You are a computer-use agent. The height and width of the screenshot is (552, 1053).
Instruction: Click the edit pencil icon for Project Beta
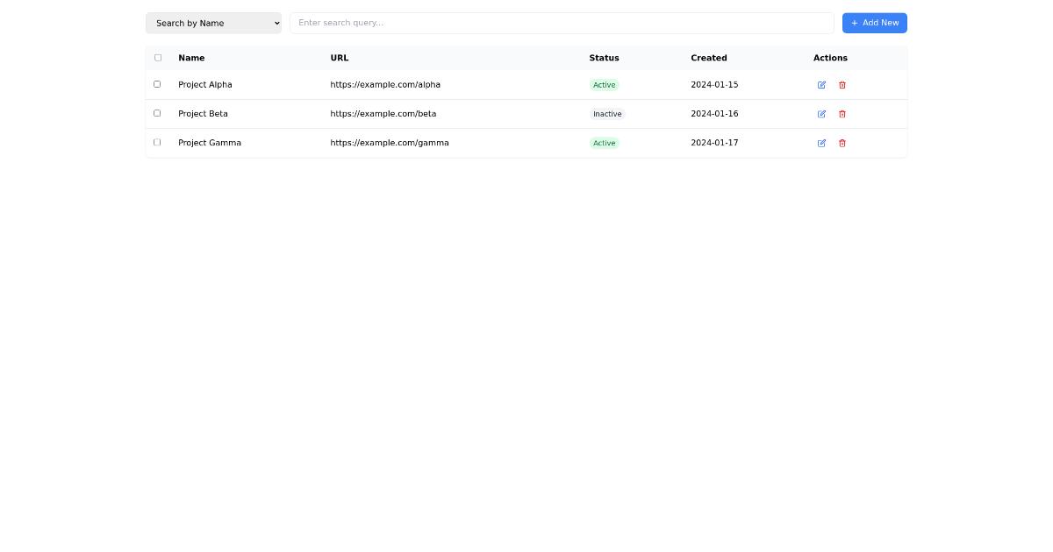tap(821, 114)
